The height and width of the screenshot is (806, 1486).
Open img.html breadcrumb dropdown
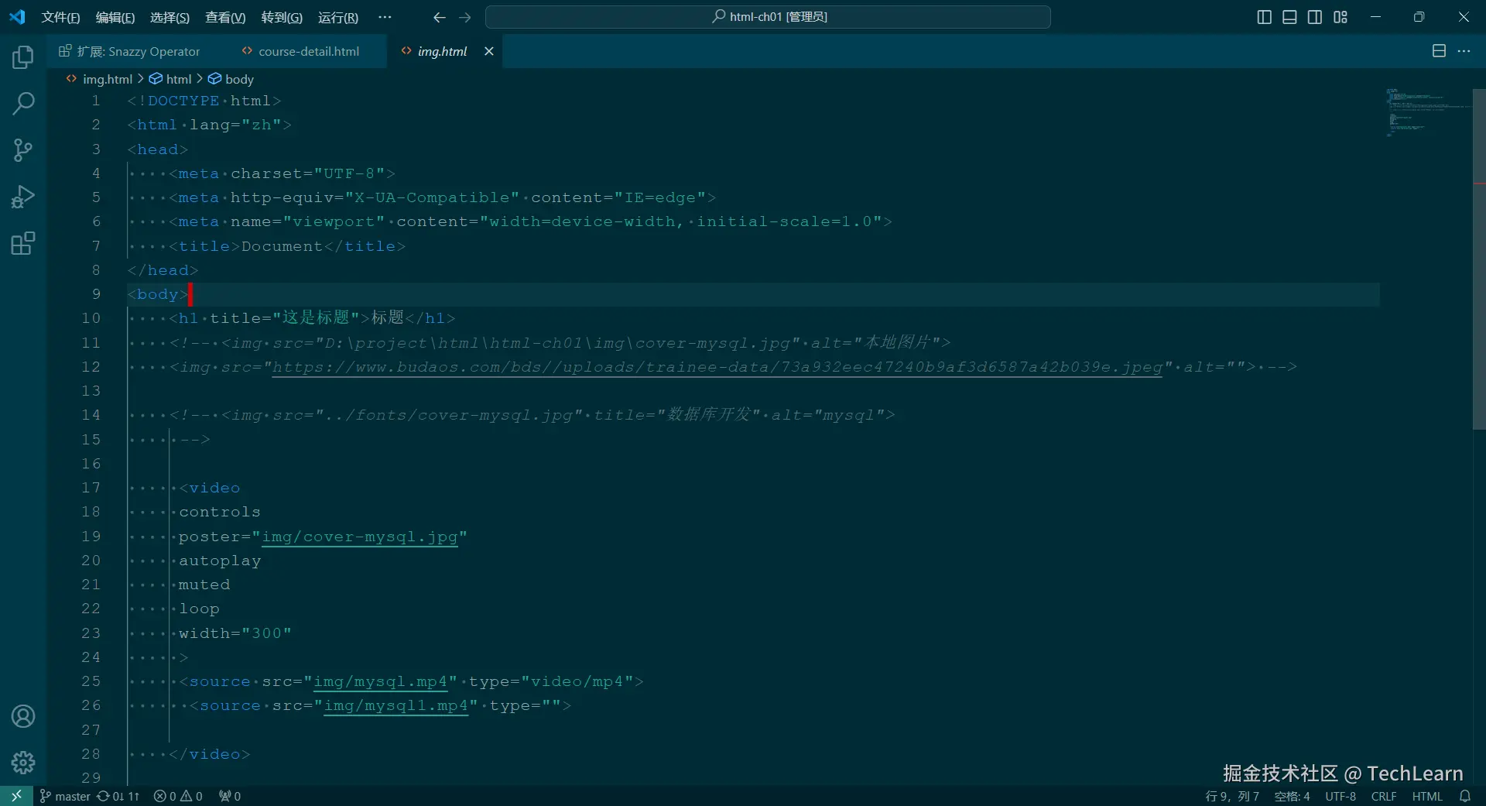100,79
